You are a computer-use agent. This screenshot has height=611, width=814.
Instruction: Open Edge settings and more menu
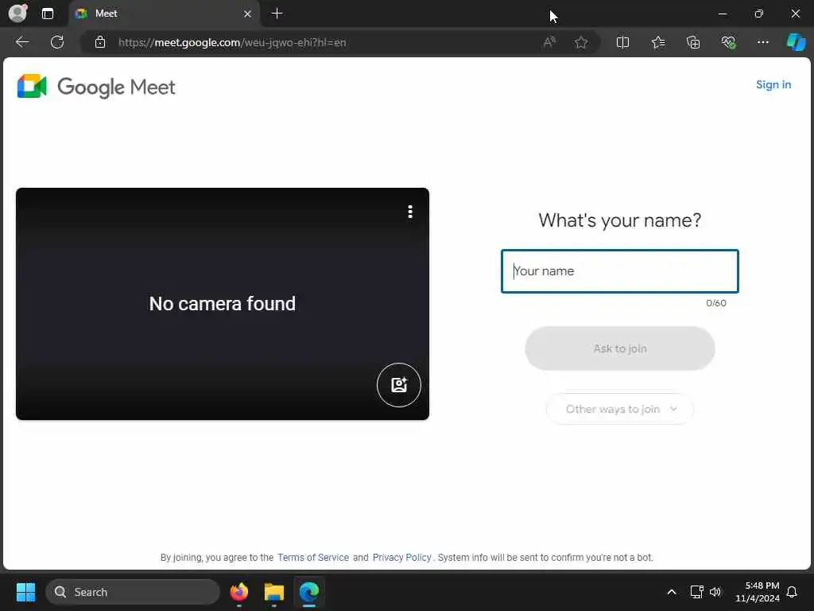tap(762, 42)
